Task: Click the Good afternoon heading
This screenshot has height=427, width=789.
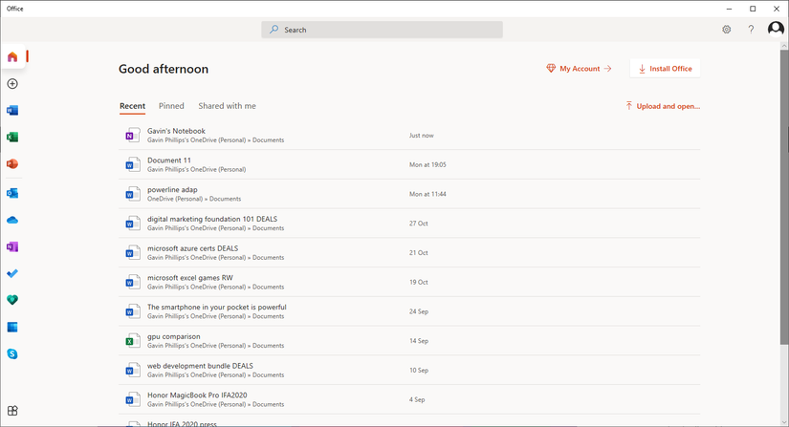Action: (164, 69)
